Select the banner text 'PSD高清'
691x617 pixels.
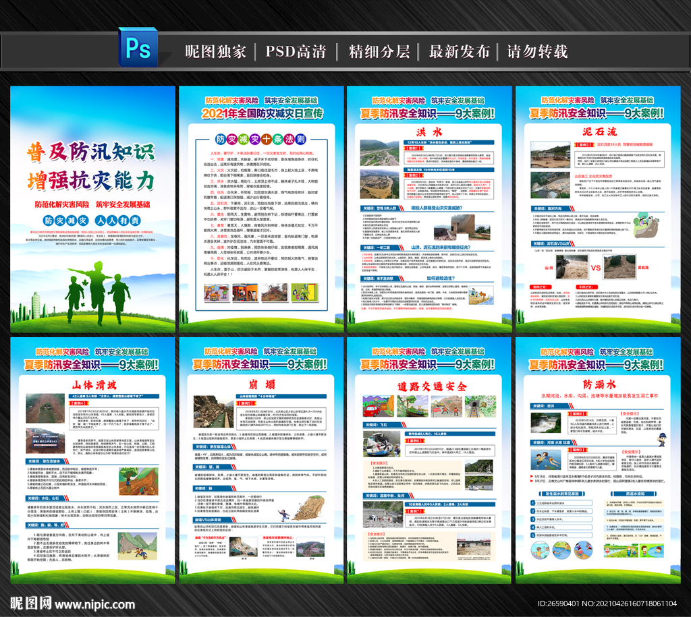coord(296,52)
